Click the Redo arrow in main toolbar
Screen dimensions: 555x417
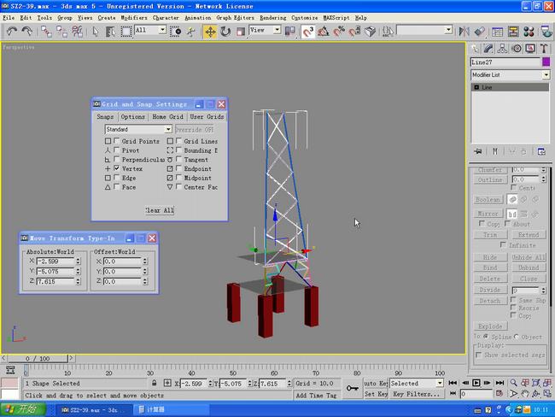pyautogui.click(x=27, y=32)
